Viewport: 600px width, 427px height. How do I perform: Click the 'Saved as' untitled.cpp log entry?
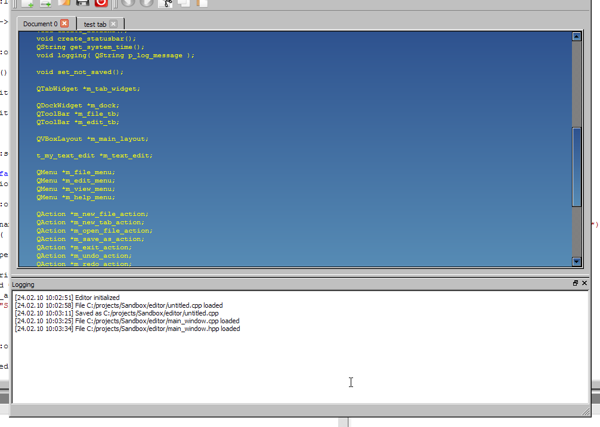[x=117, y=313]
